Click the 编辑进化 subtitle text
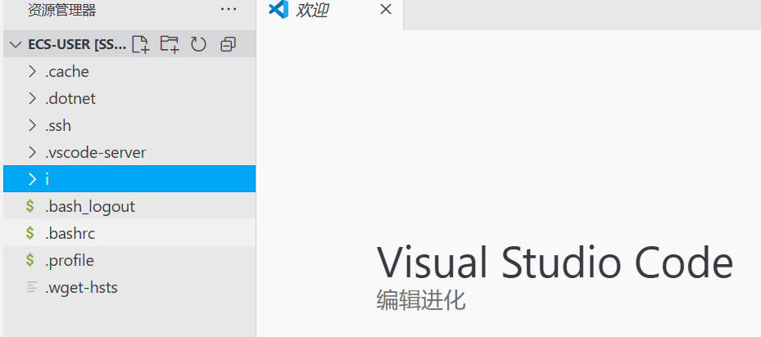Viewport: 761px width, 337px height. (421, 300)
